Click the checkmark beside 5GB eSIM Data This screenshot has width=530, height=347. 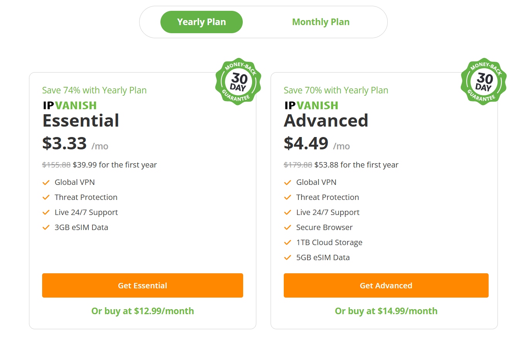click(x=287, y=257)
